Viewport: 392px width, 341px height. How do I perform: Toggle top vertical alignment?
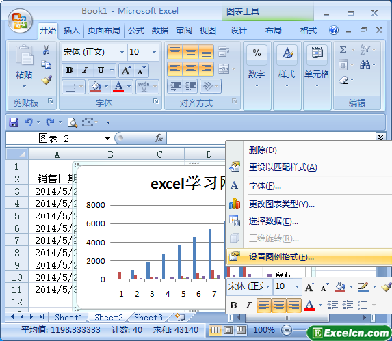(x=174, y=52)
